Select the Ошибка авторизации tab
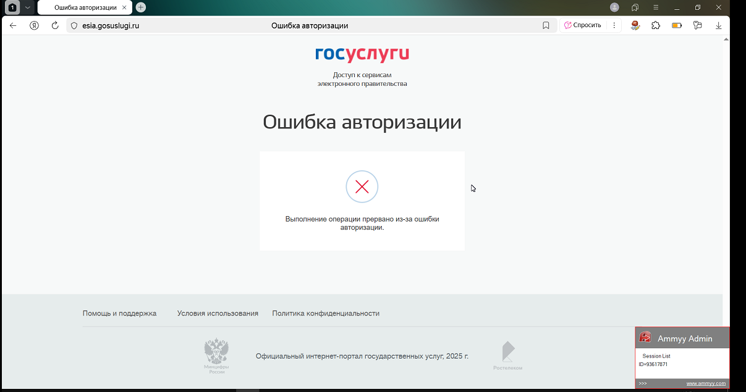 pyautogui.click(x=85, y=7)
